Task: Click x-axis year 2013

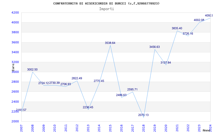Action: click(88, 128)
